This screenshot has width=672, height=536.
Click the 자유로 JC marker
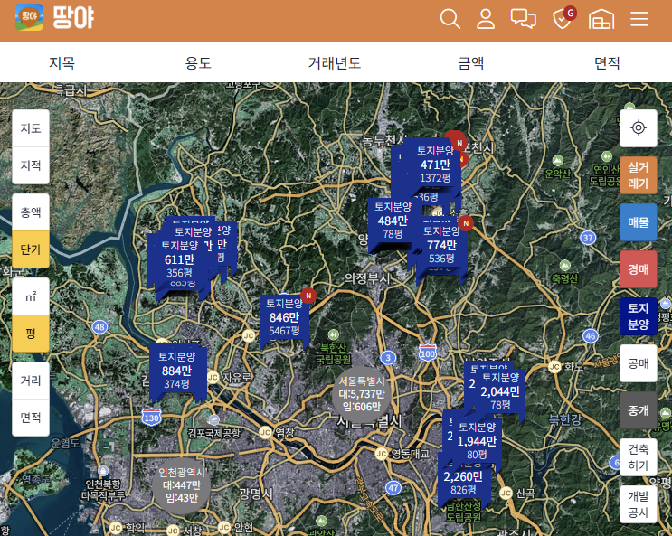point(213,378)
